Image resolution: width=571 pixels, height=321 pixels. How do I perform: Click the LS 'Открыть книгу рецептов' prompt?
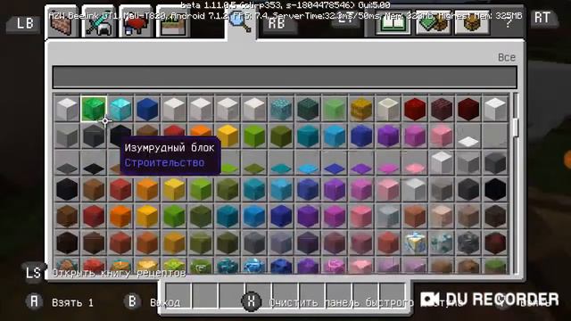click(x=105, y=272)
